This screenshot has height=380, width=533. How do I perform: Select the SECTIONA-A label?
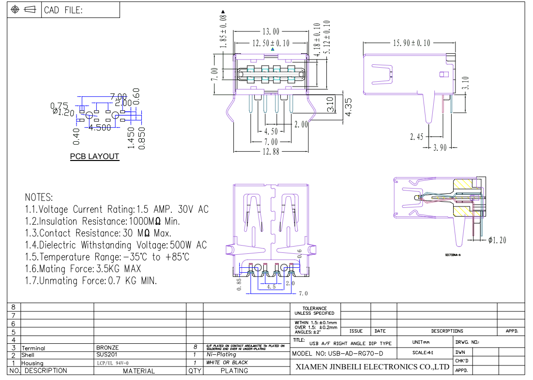click(453, 255)
